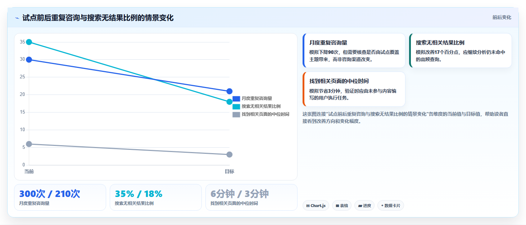The image size is (526, 225).
Task: Click the blue data point at 目标 value 21
Action: pos(230,91)
